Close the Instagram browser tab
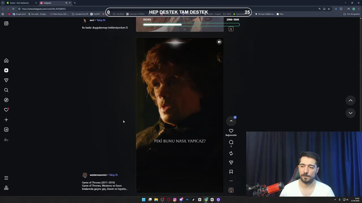Screen dimensions: 362x203 click(70, 3)
